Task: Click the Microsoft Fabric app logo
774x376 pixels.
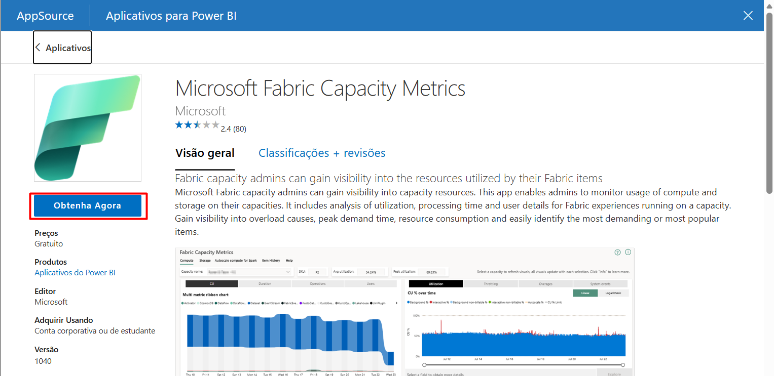Action: point(88,128)
